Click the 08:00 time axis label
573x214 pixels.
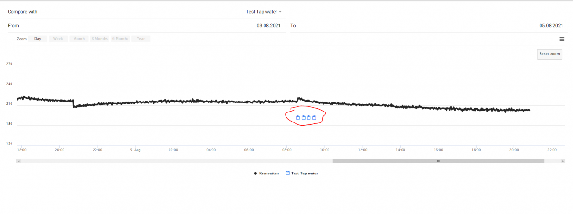pos(286,150)
